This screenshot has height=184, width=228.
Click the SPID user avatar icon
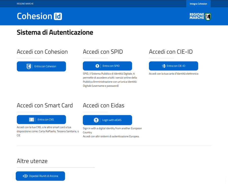(x=97, y=66)
